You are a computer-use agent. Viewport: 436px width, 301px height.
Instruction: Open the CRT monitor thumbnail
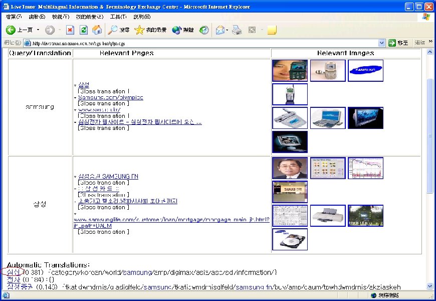(290, 142)
